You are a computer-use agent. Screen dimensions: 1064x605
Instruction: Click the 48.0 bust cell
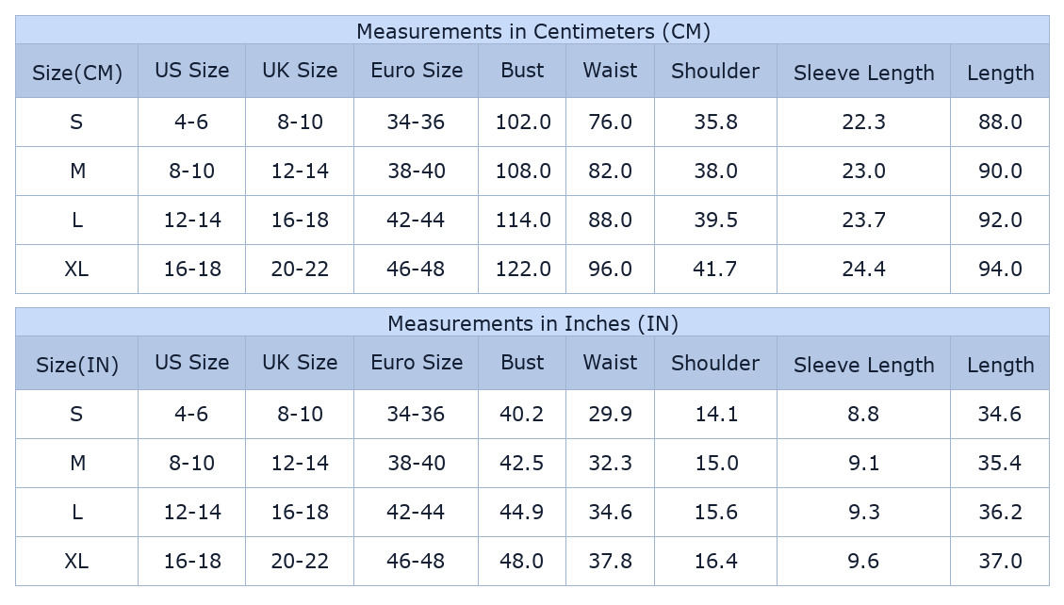[523, 562]
